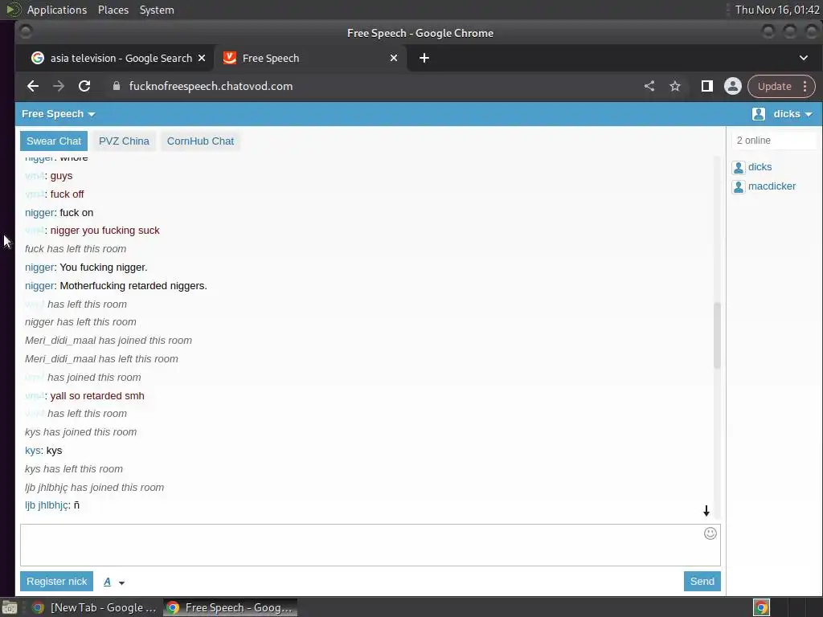Switch to the CornHub Chat room tab
This screenshot has height=617, width=823.
200,141
